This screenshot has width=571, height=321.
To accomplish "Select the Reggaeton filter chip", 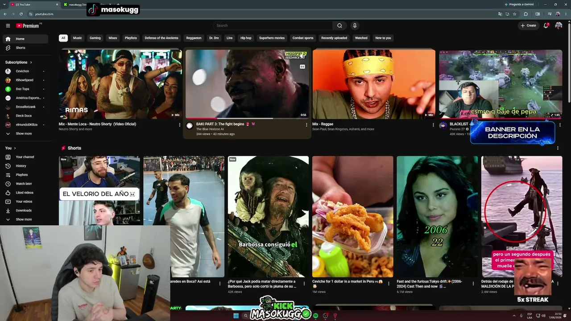I will pyautogui.click(x=194, y=38).
